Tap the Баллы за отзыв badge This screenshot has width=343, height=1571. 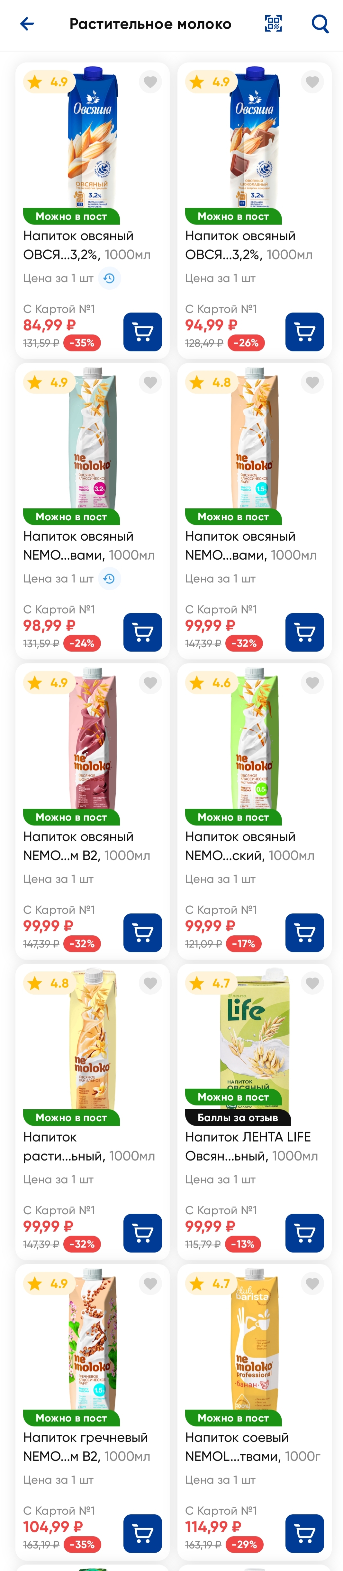click(238, 1118)
